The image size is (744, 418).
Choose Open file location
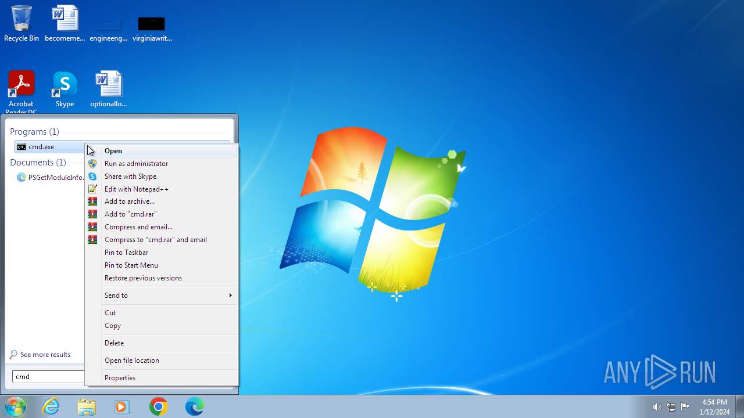point(162,361)
